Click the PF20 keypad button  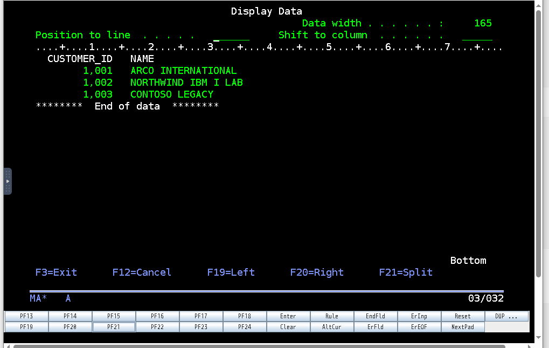pos(70,327)
